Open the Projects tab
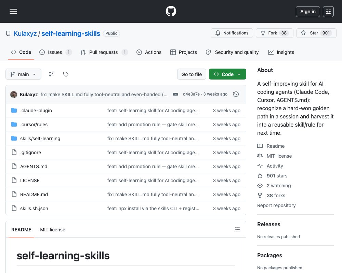Image resolution: width=342 pixels, height=273 pixels. (183, 52)
